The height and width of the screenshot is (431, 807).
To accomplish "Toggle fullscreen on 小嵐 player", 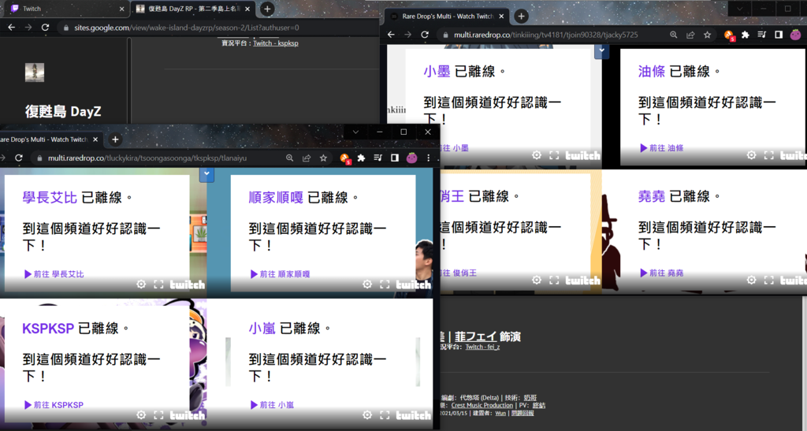I will pos(385,415).
